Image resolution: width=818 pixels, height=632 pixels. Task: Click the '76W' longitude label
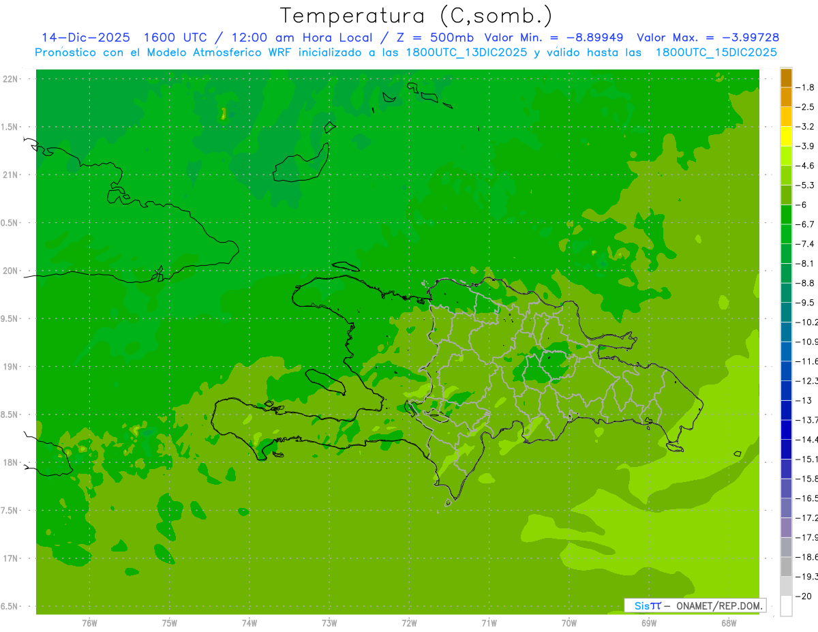pos(89,623)
